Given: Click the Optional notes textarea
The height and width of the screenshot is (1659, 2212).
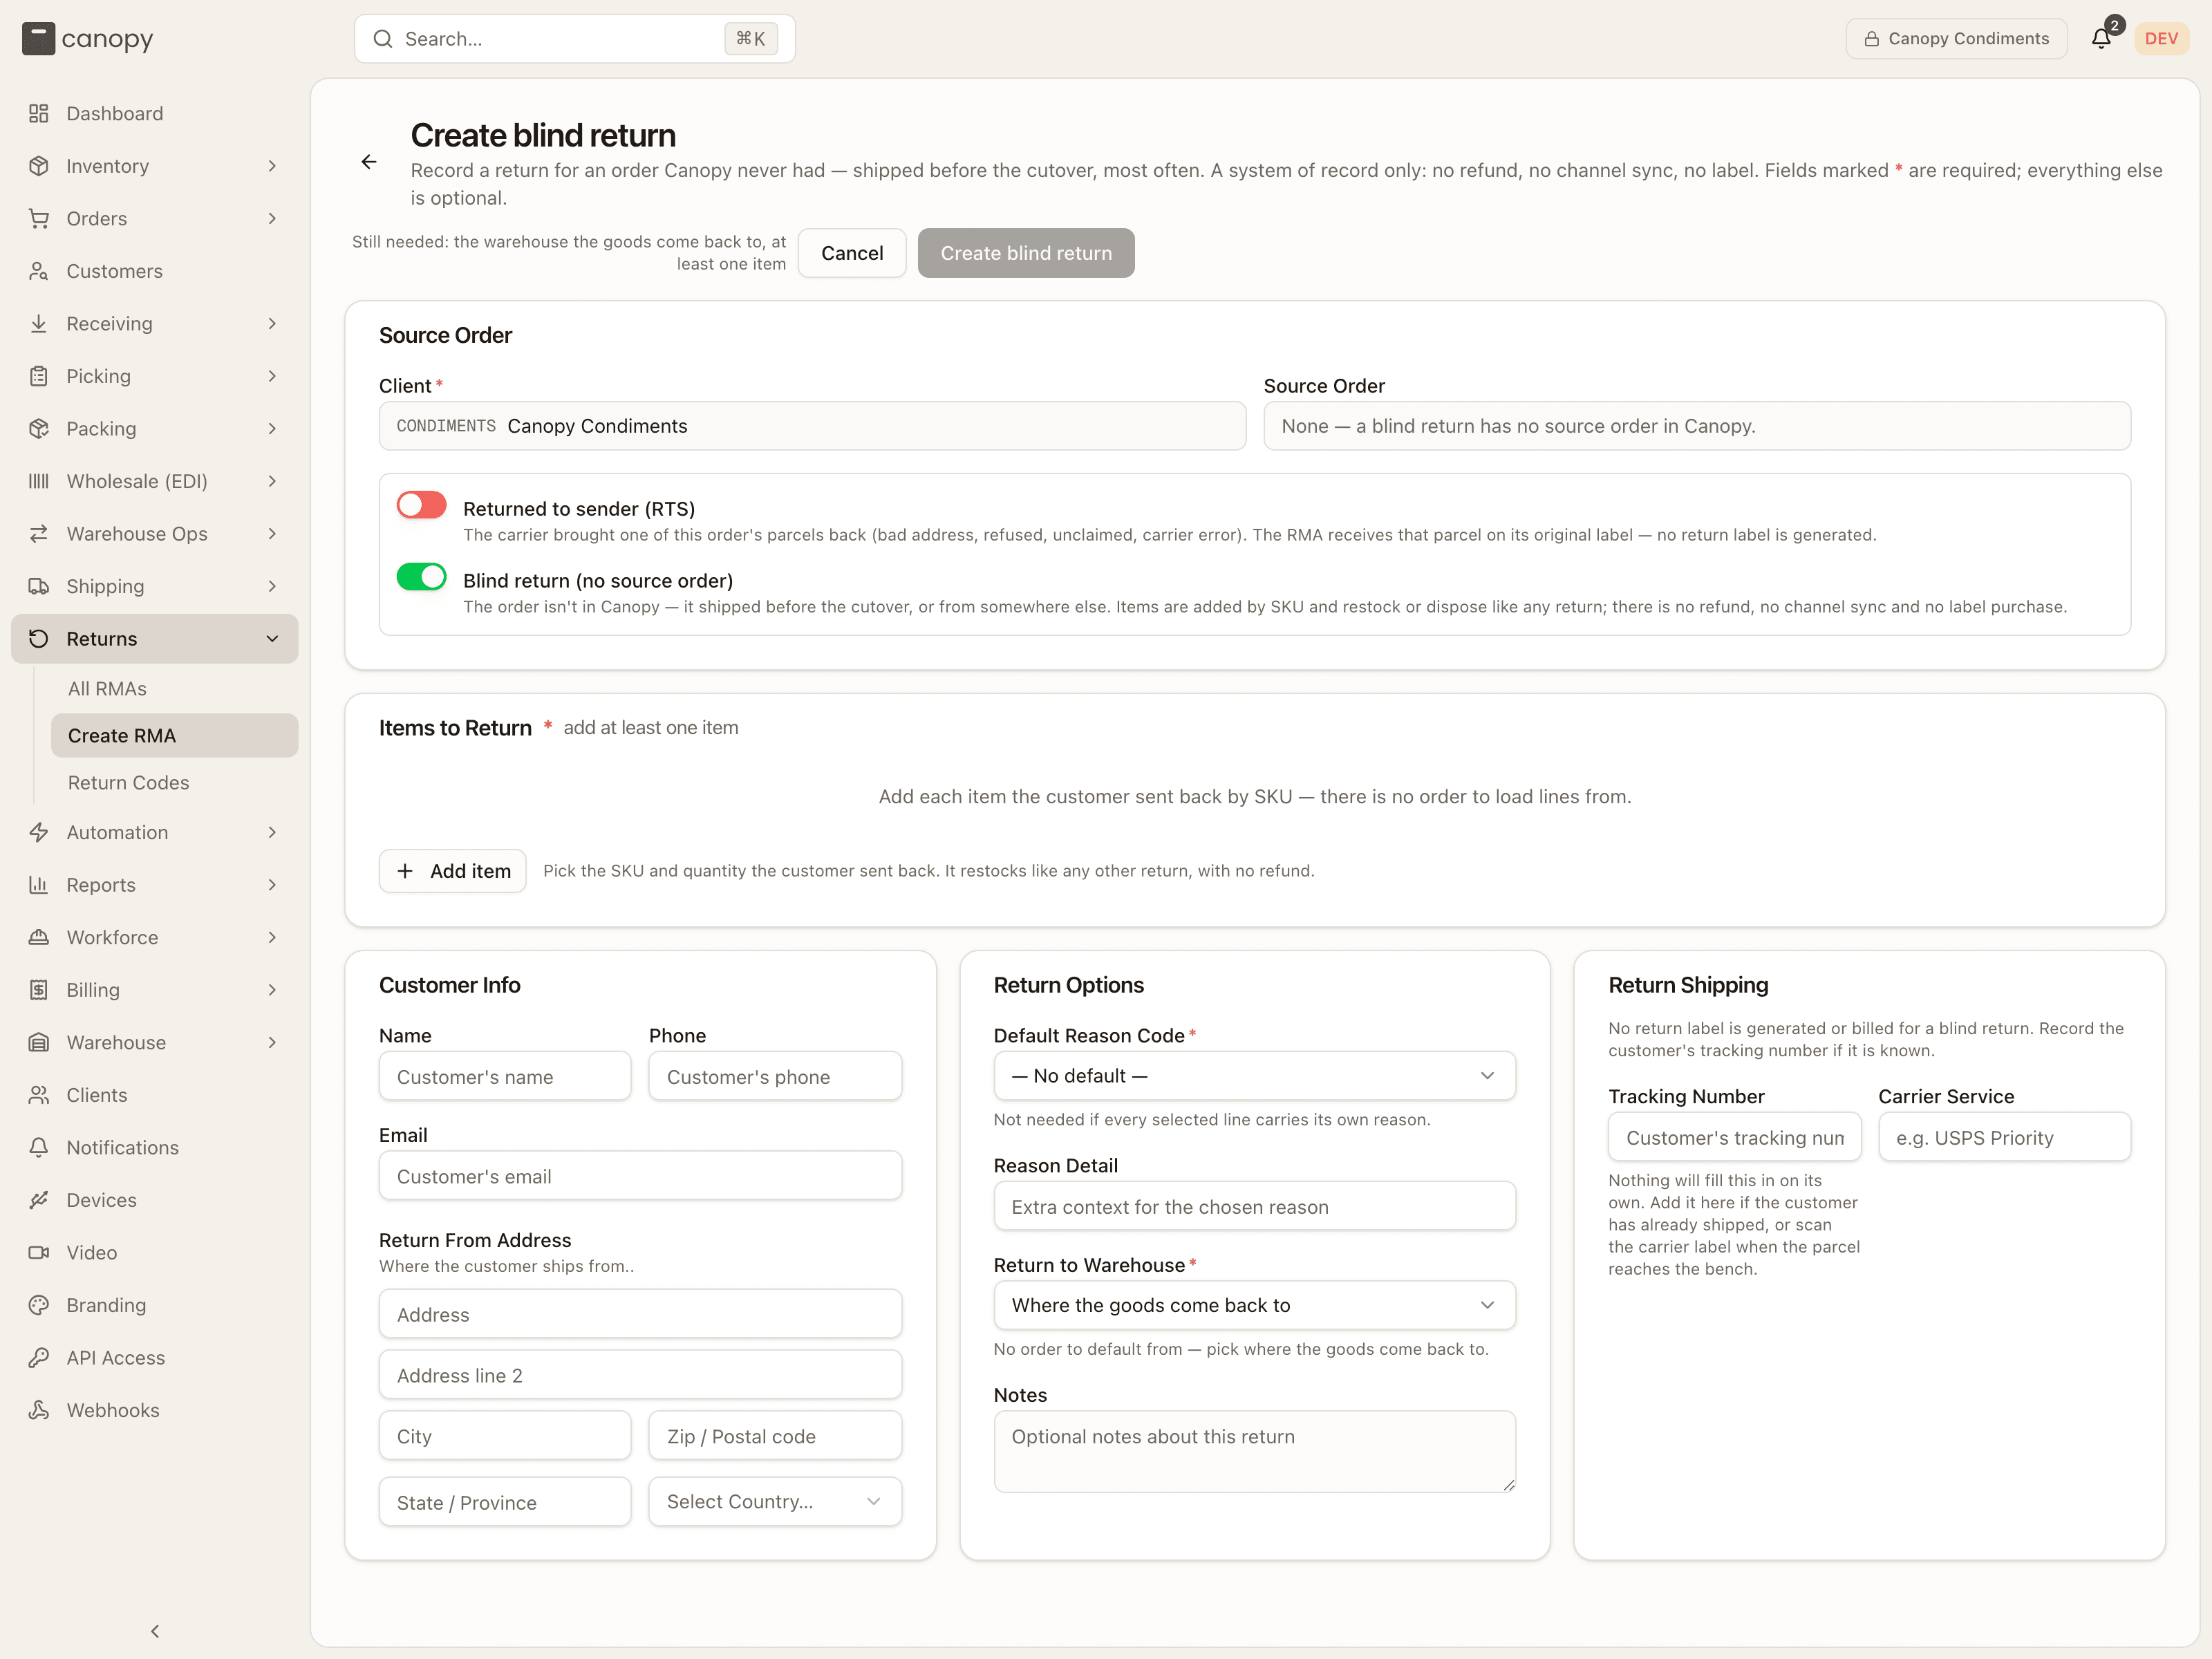Looking at the screenshot, I should (1254, 1452).
